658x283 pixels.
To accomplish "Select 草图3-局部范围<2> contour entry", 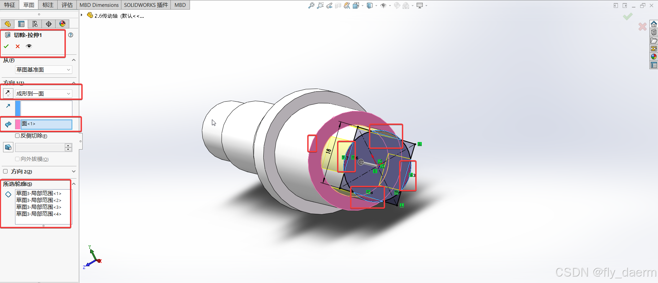I will click(39, 200).
